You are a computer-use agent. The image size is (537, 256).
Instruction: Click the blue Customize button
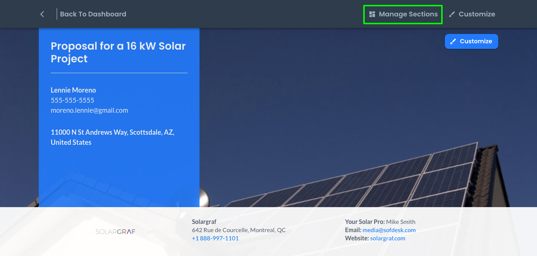tap(471, 41)
